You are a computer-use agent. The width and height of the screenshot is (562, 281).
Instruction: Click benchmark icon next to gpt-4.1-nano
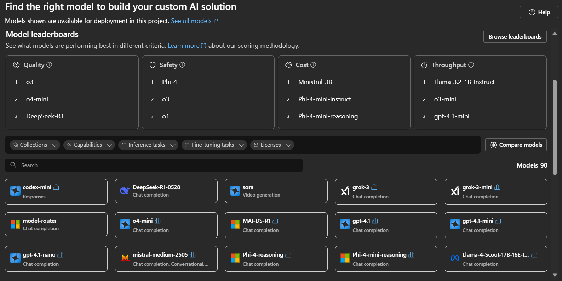pos(60,254)
